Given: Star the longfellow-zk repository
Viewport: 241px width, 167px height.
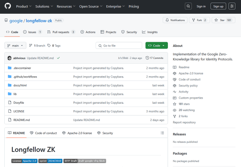Looking at the screenshot, I should (223, 20).
